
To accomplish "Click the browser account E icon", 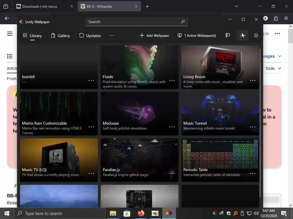I will 266,18.
